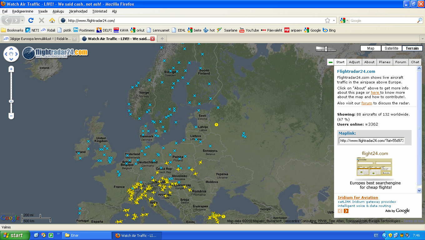Open the 'Iridium for Aviation' ad link
This screenshot has width=425, height=240.
(x=358, y=197)
